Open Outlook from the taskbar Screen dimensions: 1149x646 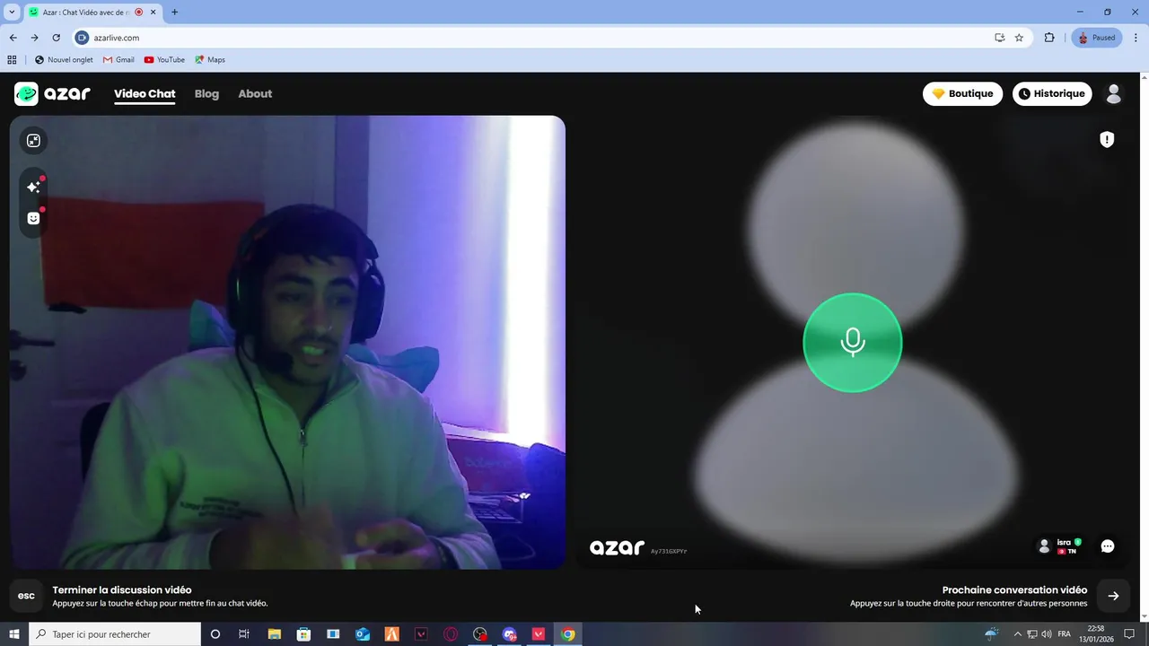coord(363,634)
